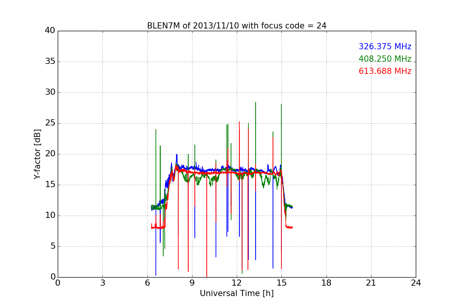
Task: Click y-axis tick label 40
Action: (x=50, y=31)
